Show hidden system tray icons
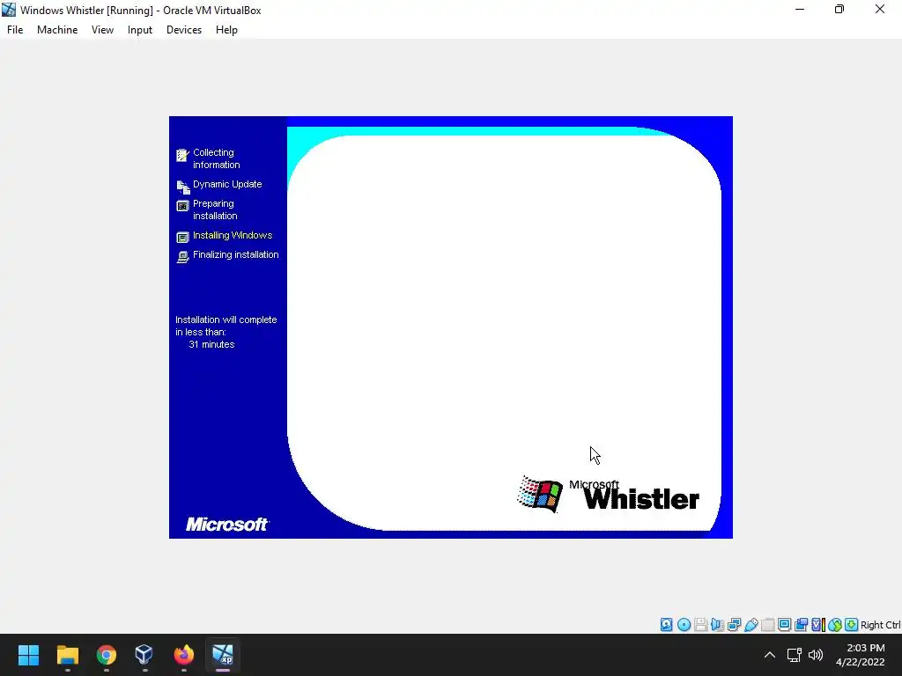This screenshot has width=902, height=676. (770, 655)
